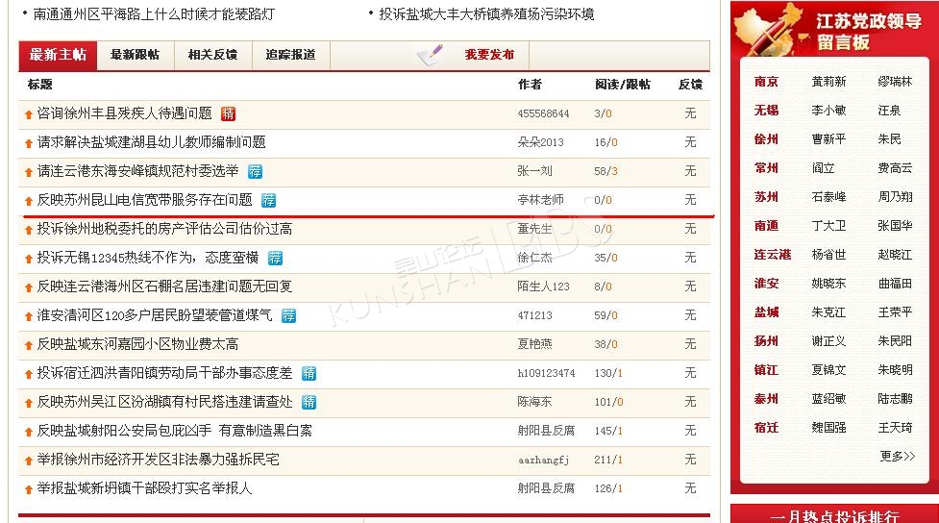Click author h109123474

click(x=546, y=373)
